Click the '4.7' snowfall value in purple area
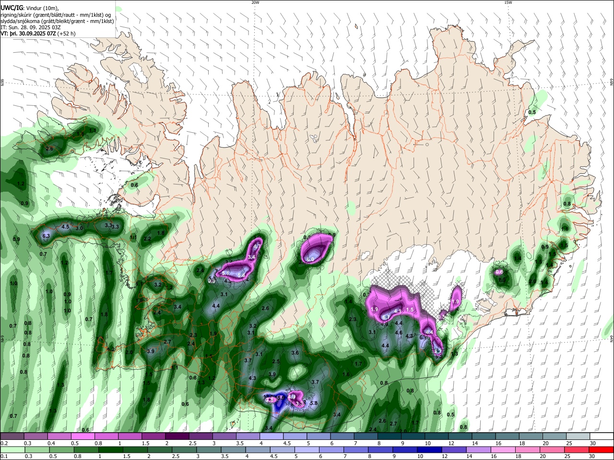The image size is (614, 460). 257,247
